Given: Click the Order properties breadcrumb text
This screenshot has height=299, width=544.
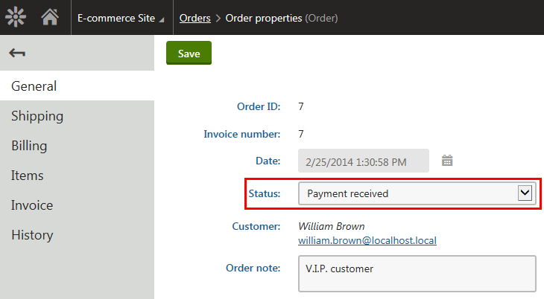Looking at the screenshot, I should pyautogui.click(x=264, y=18).
